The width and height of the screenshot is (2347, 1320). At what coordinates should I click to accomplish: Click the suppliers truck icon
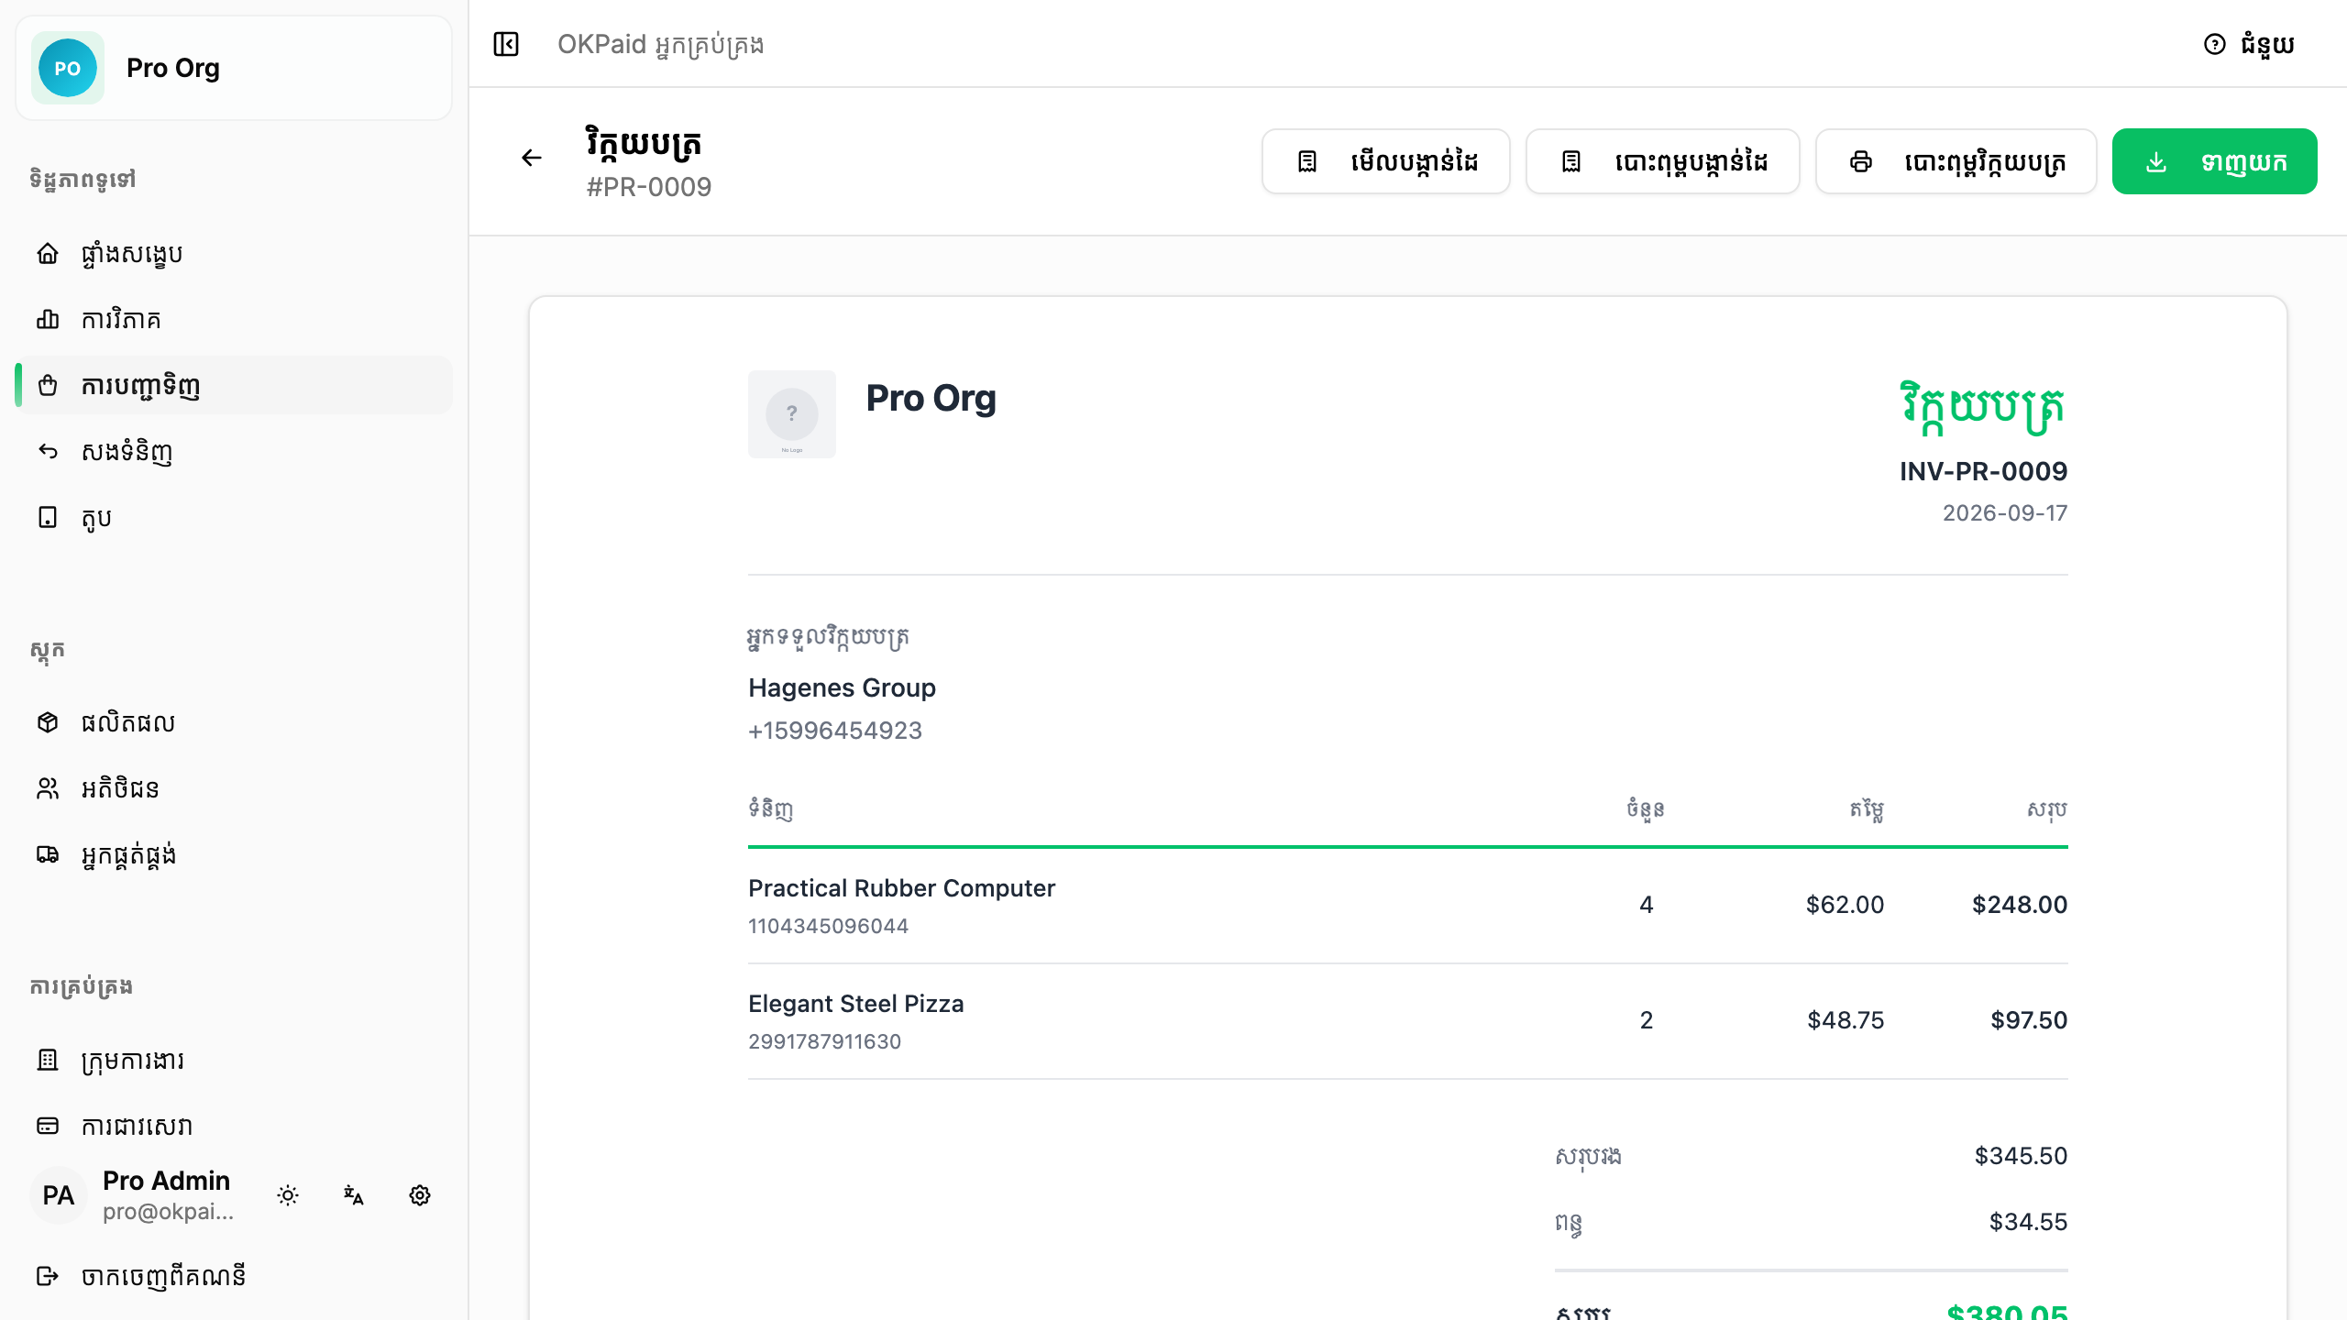pos(48,855)
